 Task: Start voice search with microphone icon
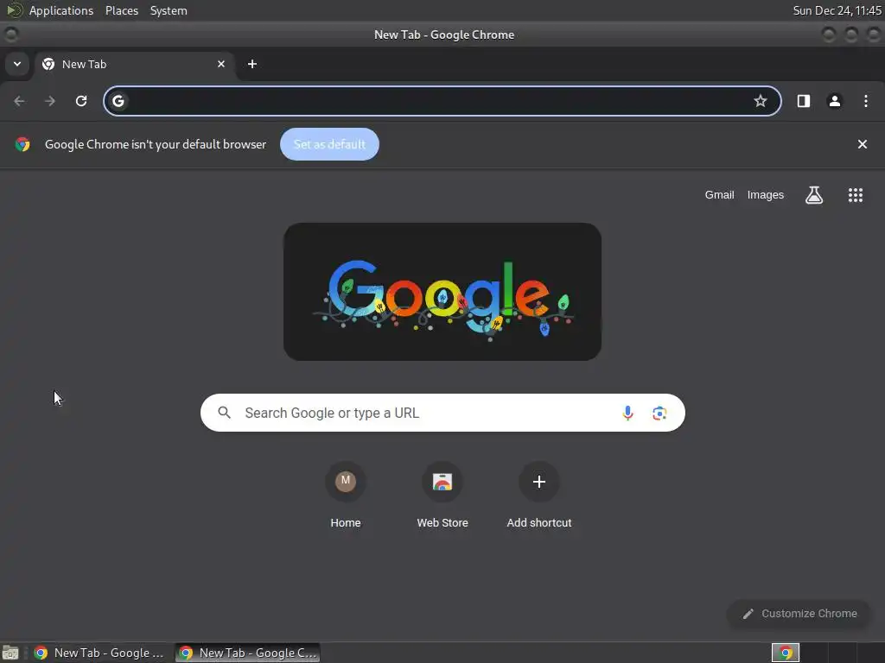pyautogui.click(x=627, y=413)
